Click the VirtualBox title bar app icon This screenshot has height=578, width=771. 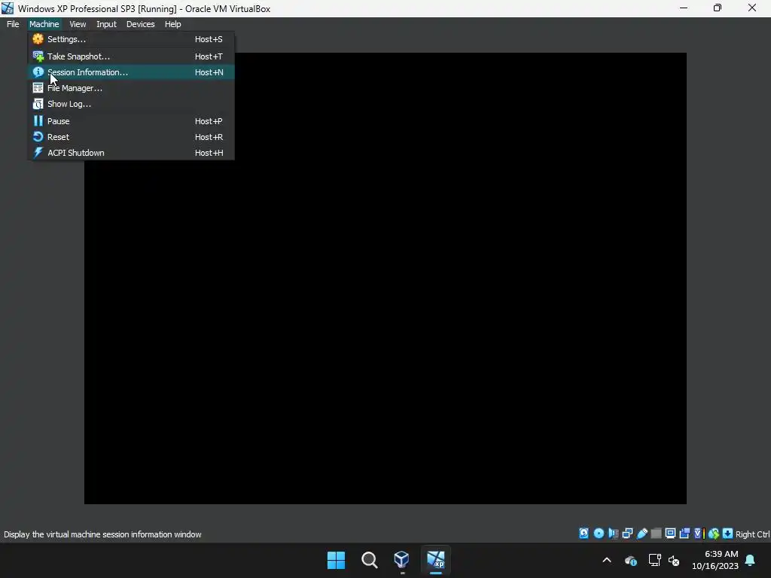(8, 8)
